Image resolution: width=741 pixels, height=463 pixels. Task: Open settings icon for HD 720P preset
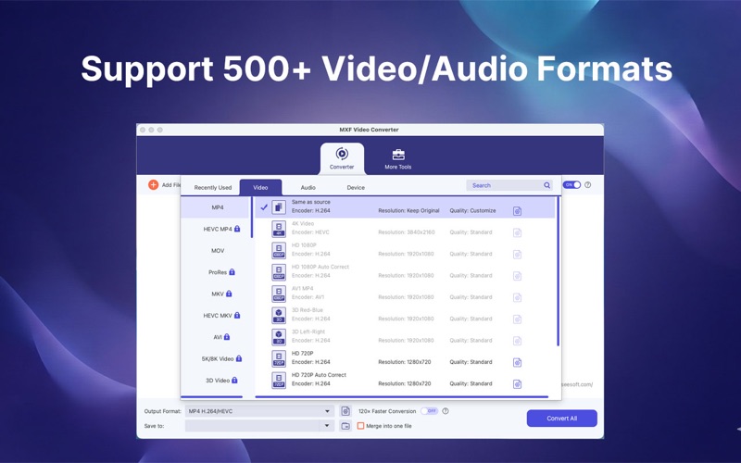tap(517, 362)
